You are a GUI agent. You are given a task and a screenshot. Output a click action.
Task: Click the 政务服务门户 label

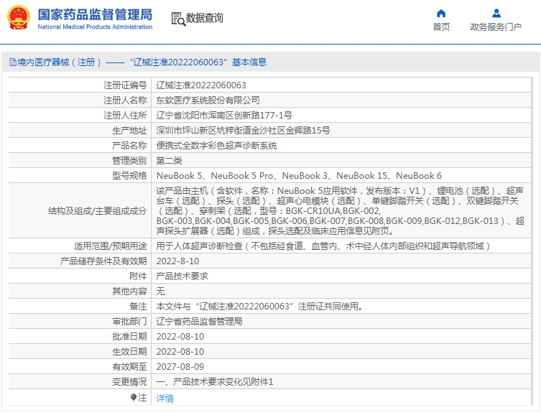coord(496,27)
